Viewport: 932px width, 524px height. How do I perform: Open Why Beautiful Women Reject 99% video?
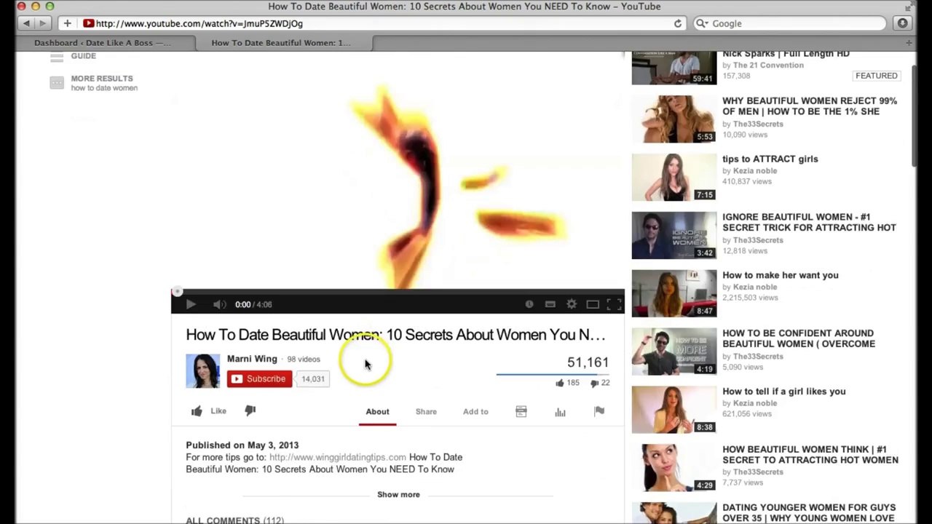click(x=809, y=106)
